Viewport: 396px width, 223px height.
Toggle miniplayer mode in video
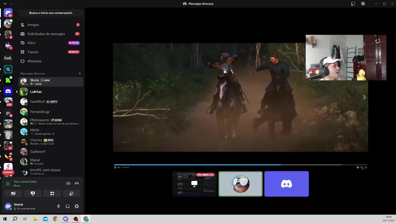362,168
